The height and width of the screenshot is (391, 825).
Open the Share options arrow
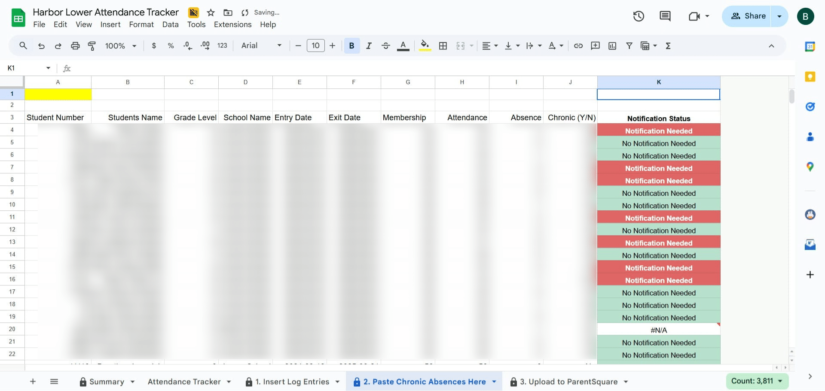tap(779, 16)
